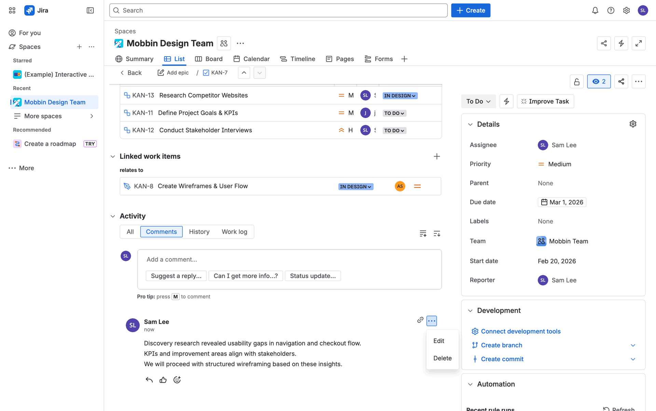This screenshot has width=656, height=411.
Task: Copy link to Sam Lee's comment
Action: (420, 320)
